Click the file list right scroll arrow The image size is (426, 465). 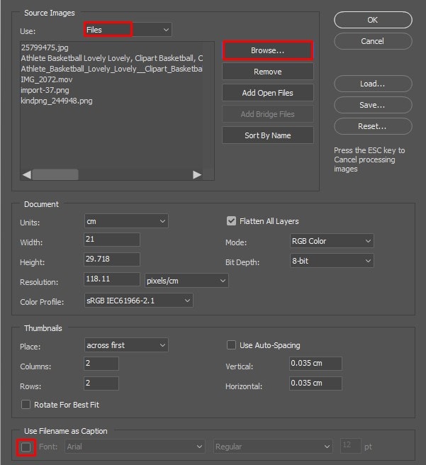197,174
